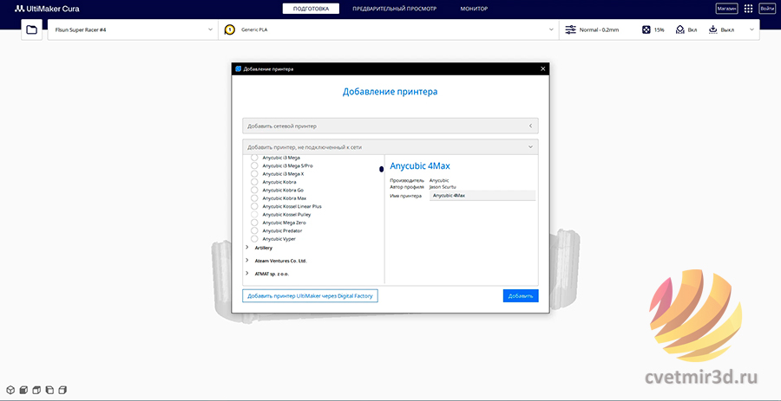Click the print profile sliders icon
The width and height of the screenshot is (781, 401).
(x=570, y=29)
